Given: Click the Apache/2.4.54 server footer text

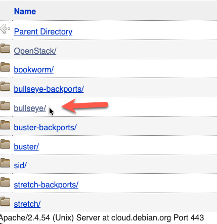Looking at the screenshot, I should pyautogui.click(x=102, y=218).
